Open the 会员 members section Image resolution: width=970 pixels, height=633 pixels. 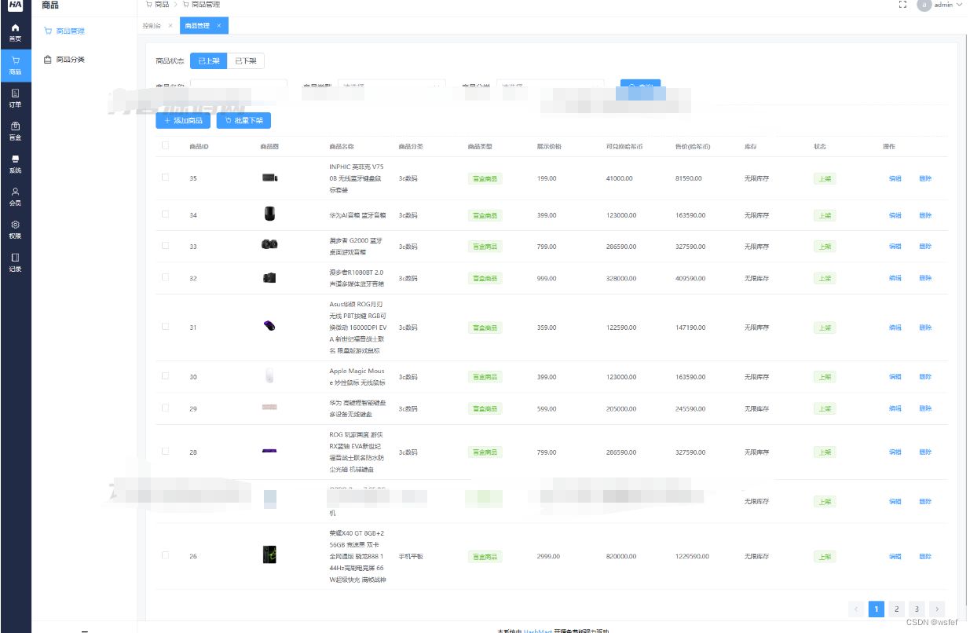point(14,193)
